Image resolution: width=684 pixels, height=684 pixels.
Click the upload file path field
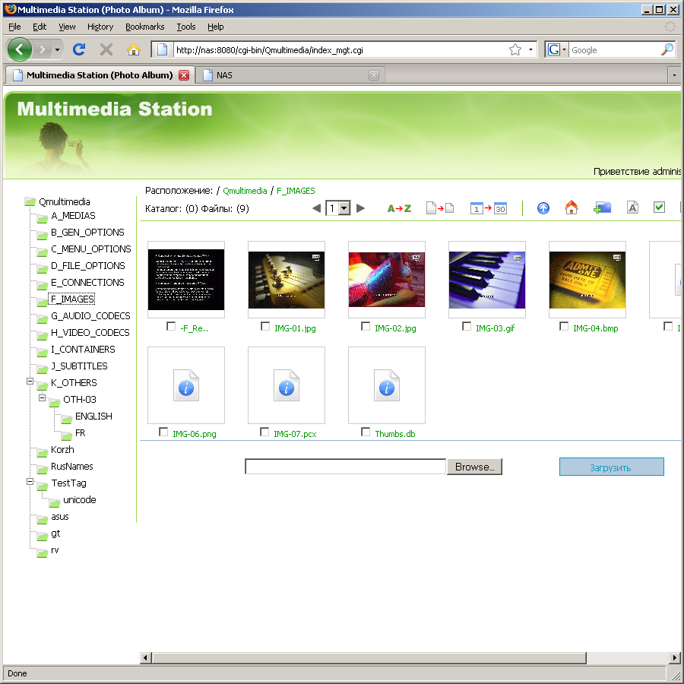[346, 467]
